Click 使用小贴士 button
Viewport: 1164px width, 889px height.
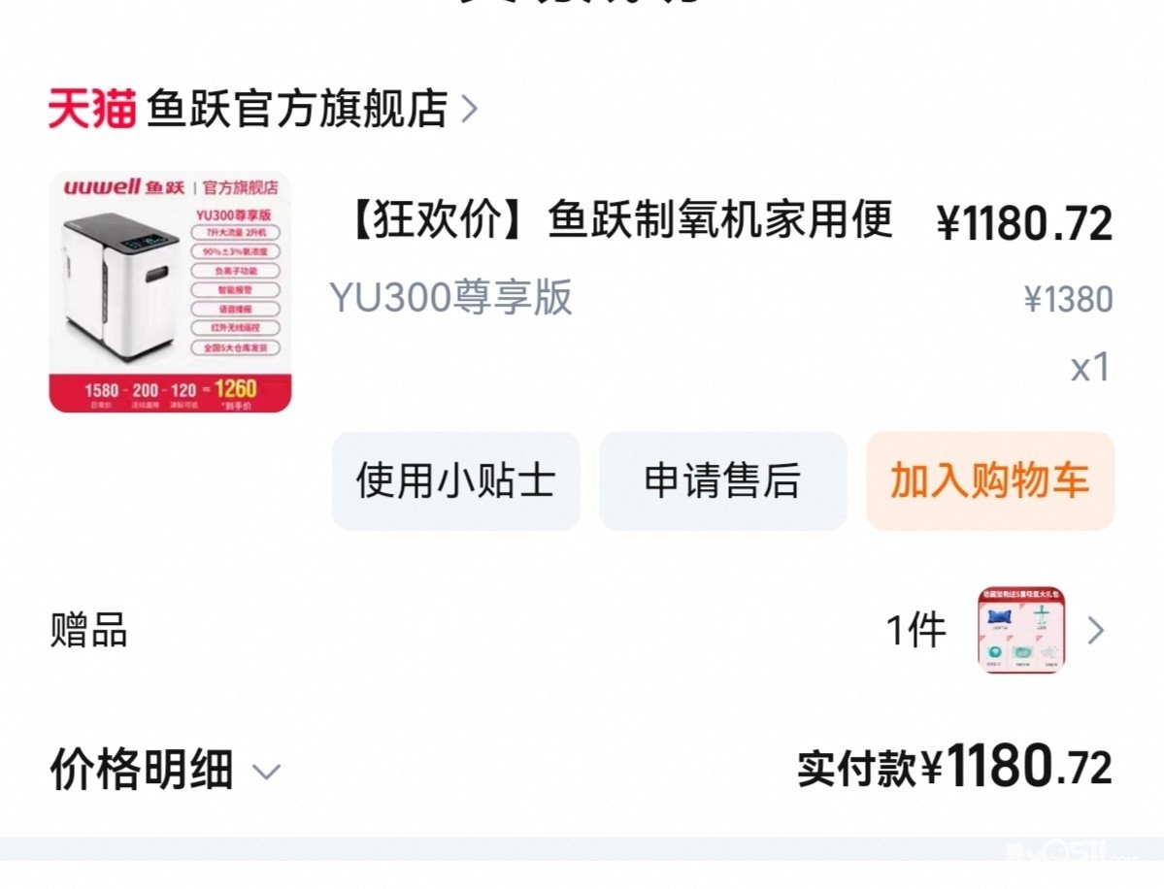coord(455,480)
